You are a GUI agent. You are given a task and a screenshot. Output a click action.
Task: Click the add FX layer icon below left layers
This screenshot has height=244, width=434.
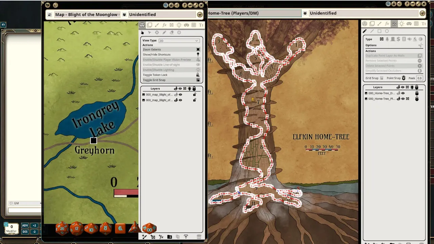tap(161, 237)
